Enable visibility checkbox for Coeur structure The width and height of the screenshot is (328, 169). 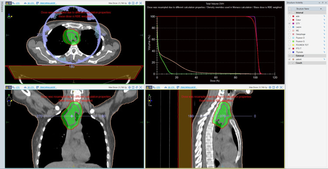tap(290, 20)
